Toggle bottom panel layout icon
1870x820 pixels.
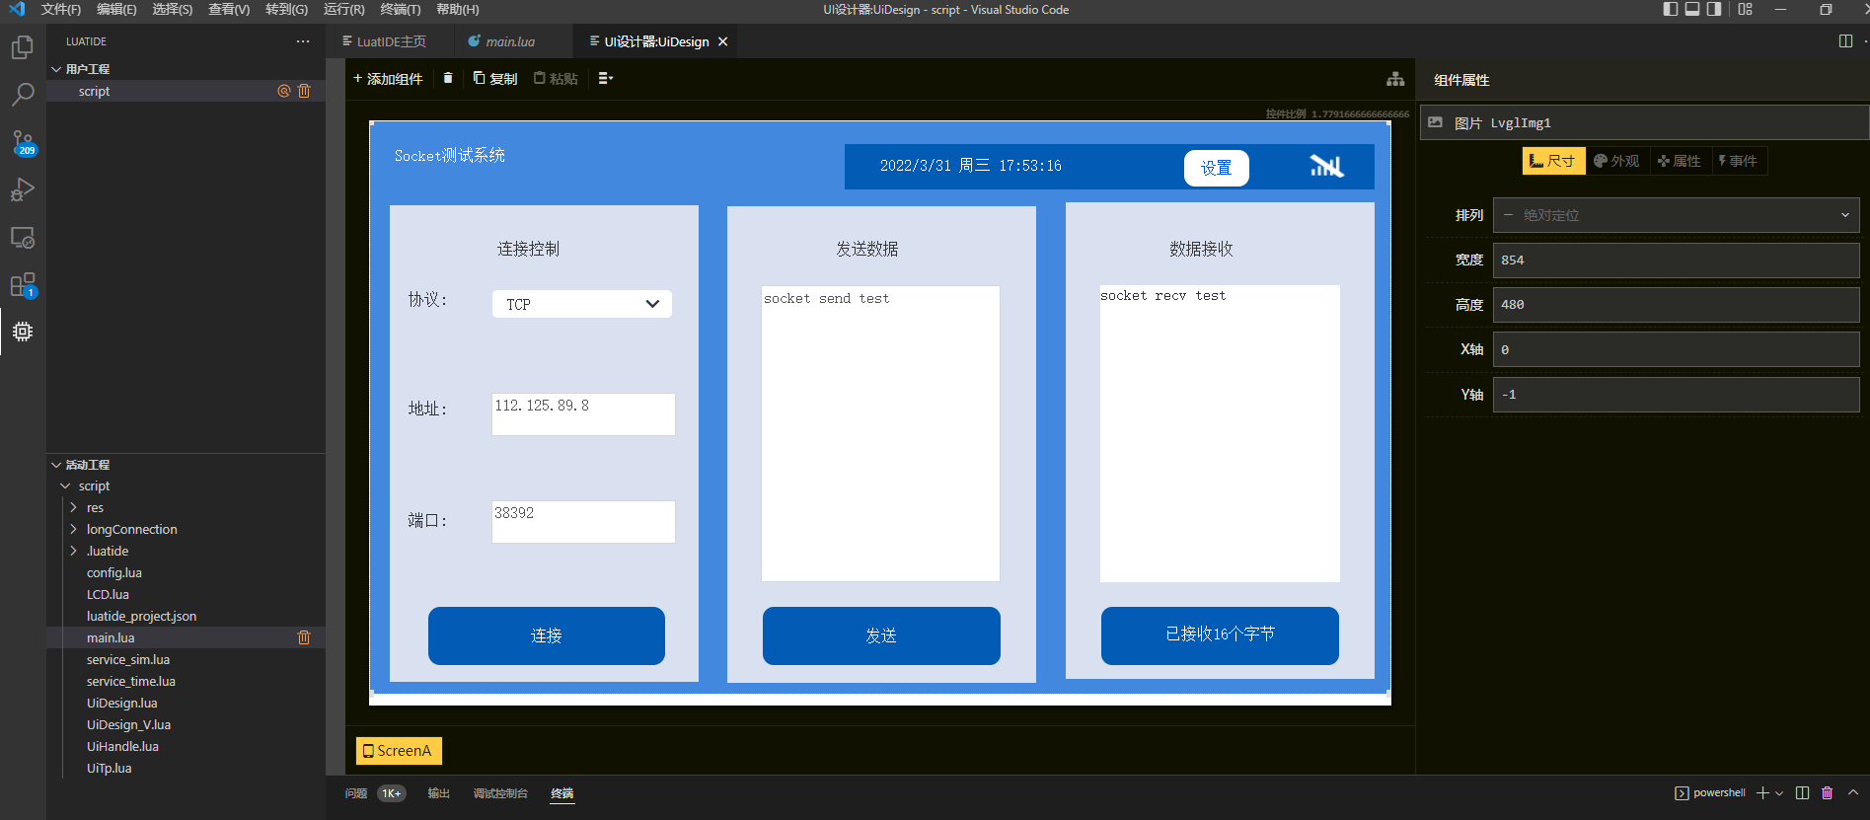pos(1692,9)
